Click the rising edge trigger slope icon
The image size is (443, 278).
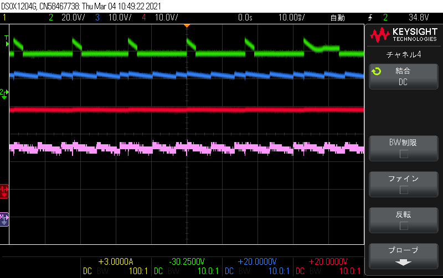point(370,18)
